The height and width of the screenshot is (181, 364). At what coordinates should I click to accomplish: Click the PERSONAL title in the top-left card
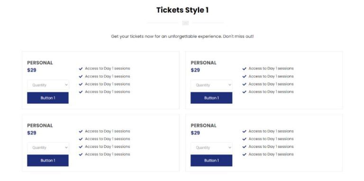40,63
